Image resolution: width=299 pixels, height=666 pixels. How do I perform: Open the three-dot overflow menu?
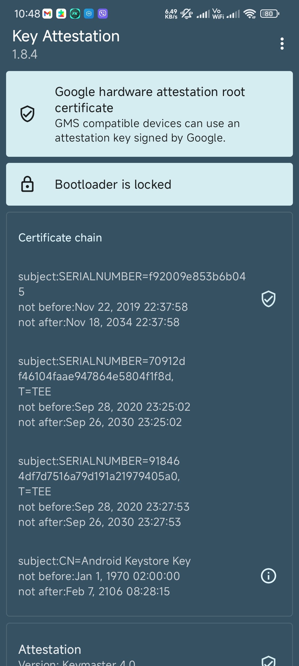point(282,44)
